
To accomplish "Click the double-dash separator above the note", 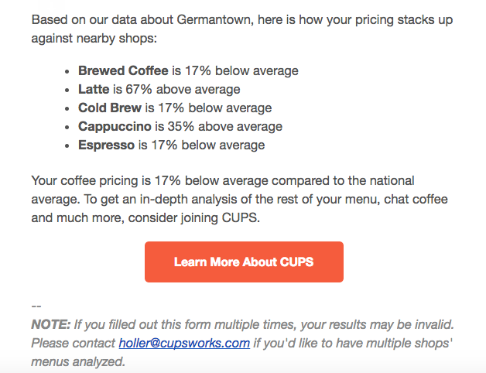I will pos(36,306).
